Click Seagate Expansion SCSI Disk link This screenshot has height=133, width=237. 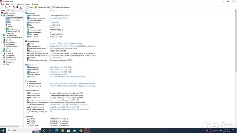click(64, 107)
